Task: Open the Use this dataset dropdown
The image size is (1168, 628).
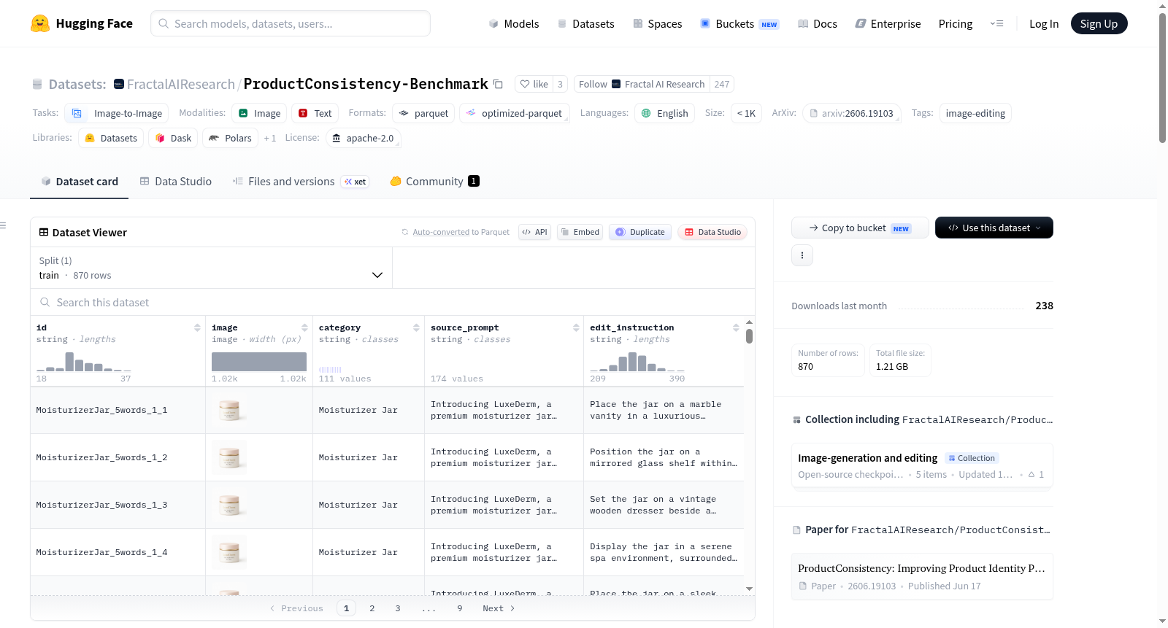Action: point(994,228)
